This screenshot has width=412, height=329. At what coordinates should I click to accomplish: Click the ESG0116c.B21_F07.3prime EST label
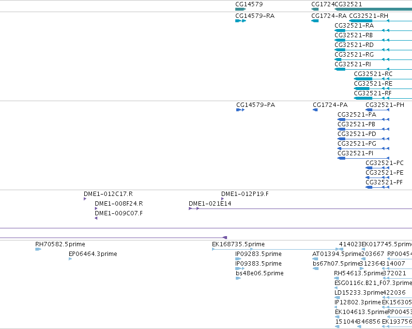[x=373, y=283]
